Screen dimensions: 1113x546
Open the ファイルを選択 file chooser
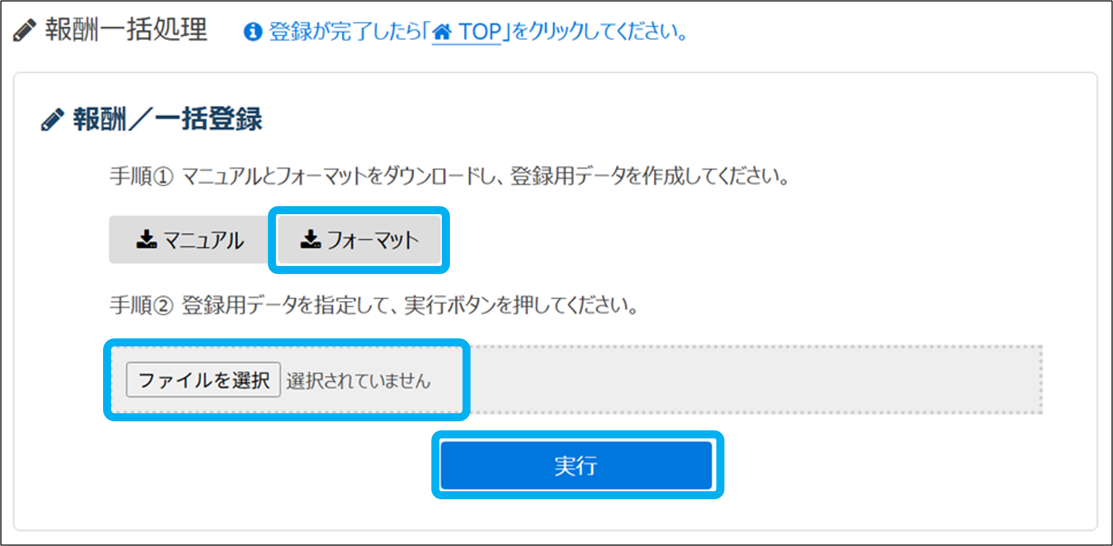203,380
